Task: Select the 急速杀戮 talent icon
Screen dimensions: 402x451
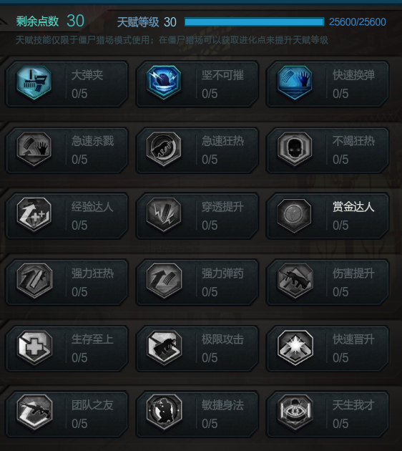Action: pyautogui.click(x=34, y=149)
